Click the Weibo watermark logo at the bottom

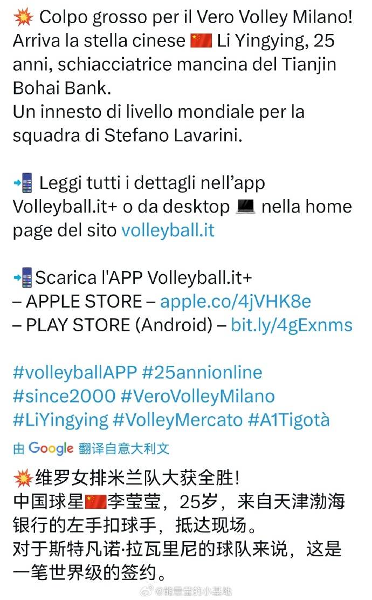147,590
